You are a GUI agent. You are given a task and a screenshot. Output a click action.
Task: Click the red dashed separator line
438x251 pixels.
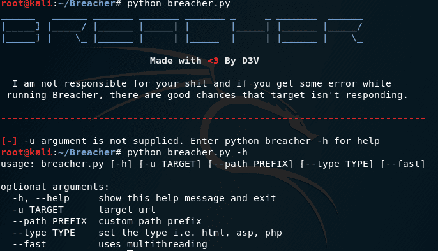[x=213, y=118]
